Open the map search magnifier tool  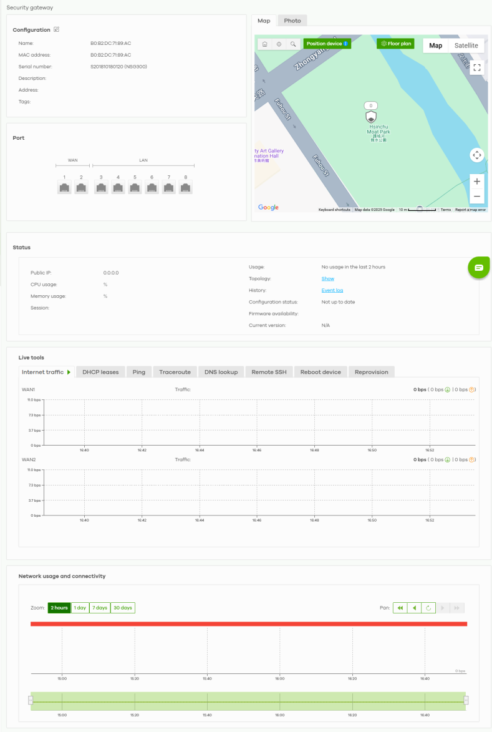pyautogui.click(x=293, y=44)
